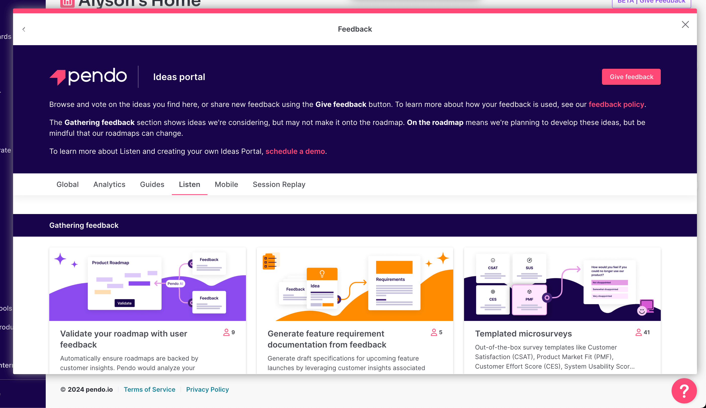Switch to the Analytics tab
The width and height of the screenshot is (706, 408).
pos(109,184)
